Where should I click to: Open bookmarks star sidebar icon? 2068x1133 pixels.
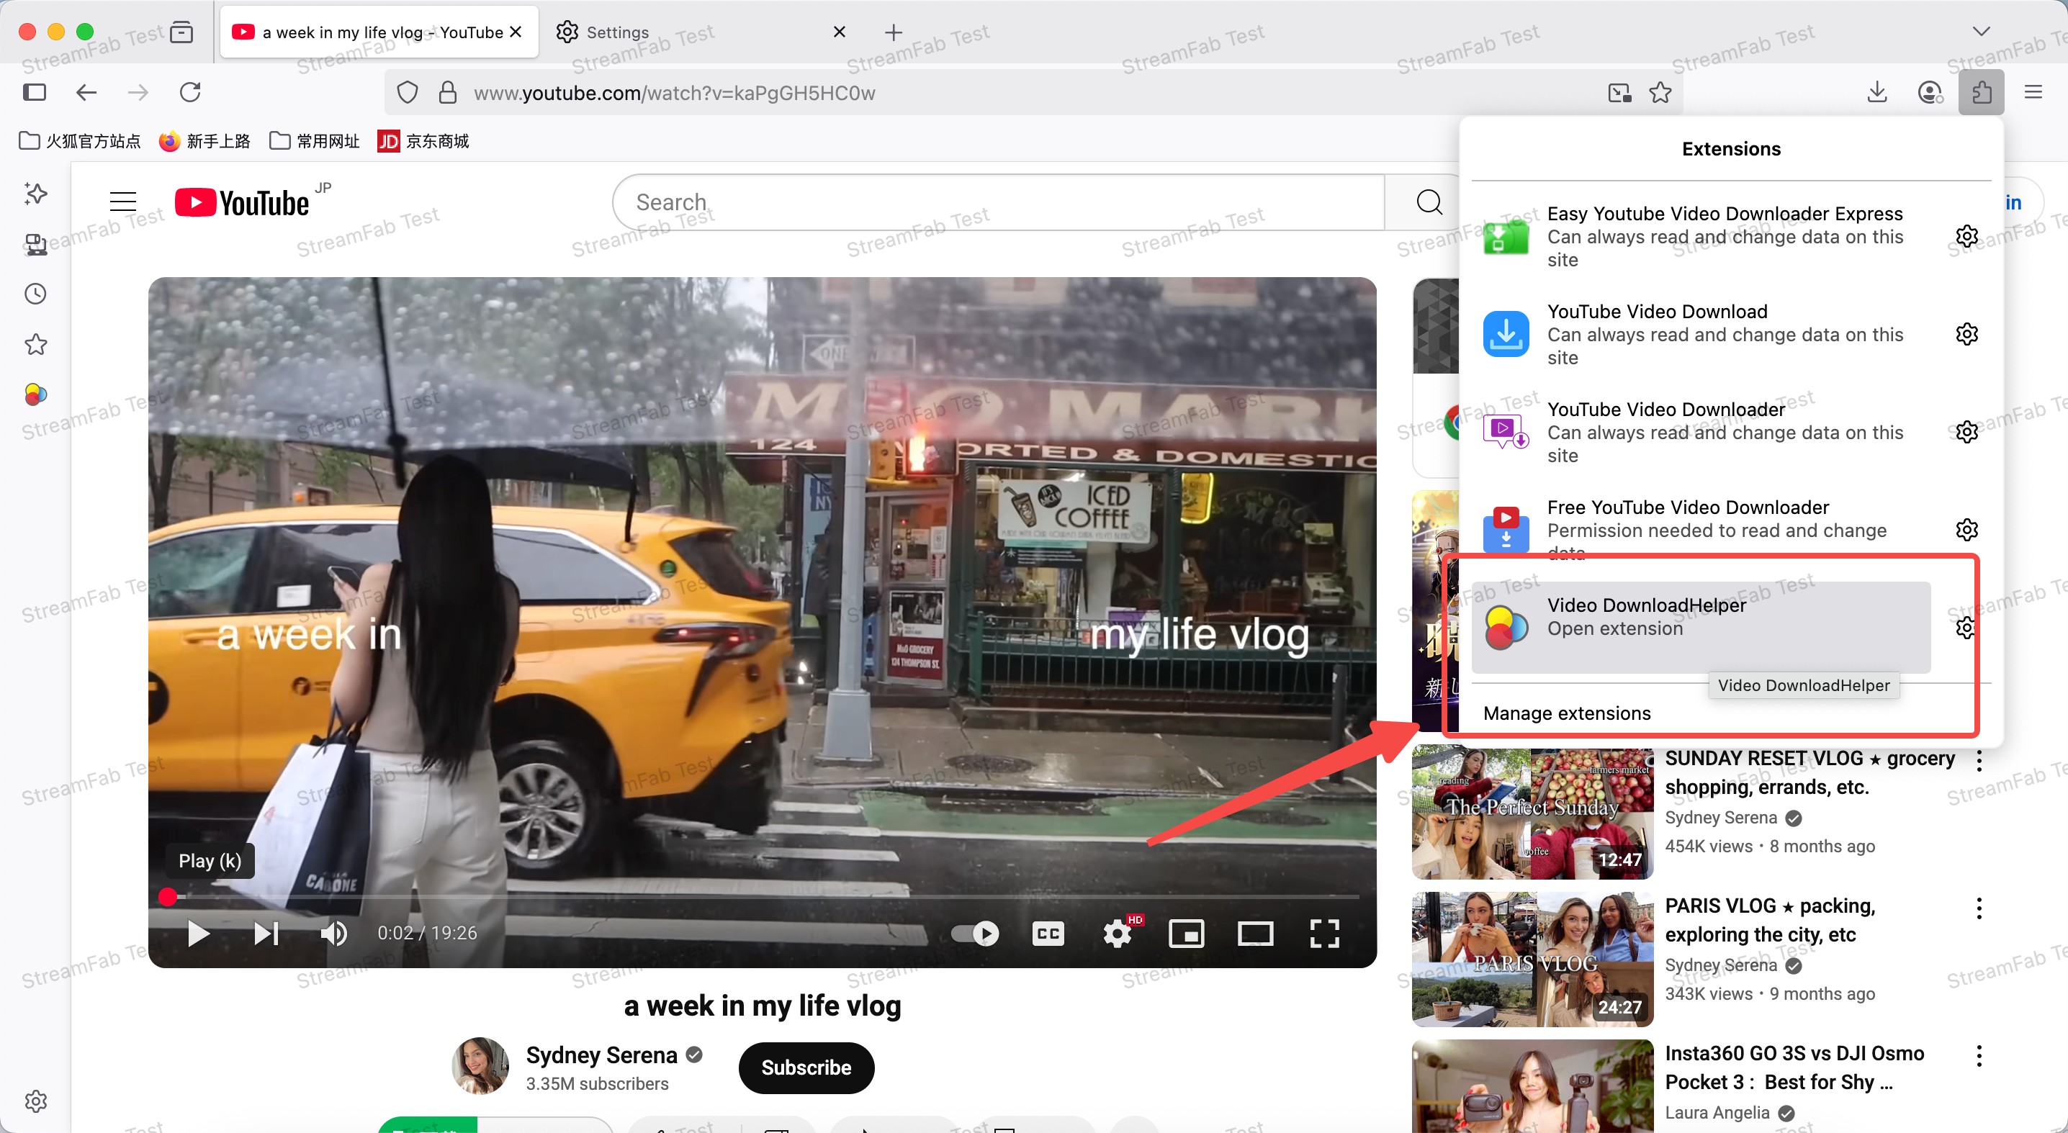click(35, 344)
